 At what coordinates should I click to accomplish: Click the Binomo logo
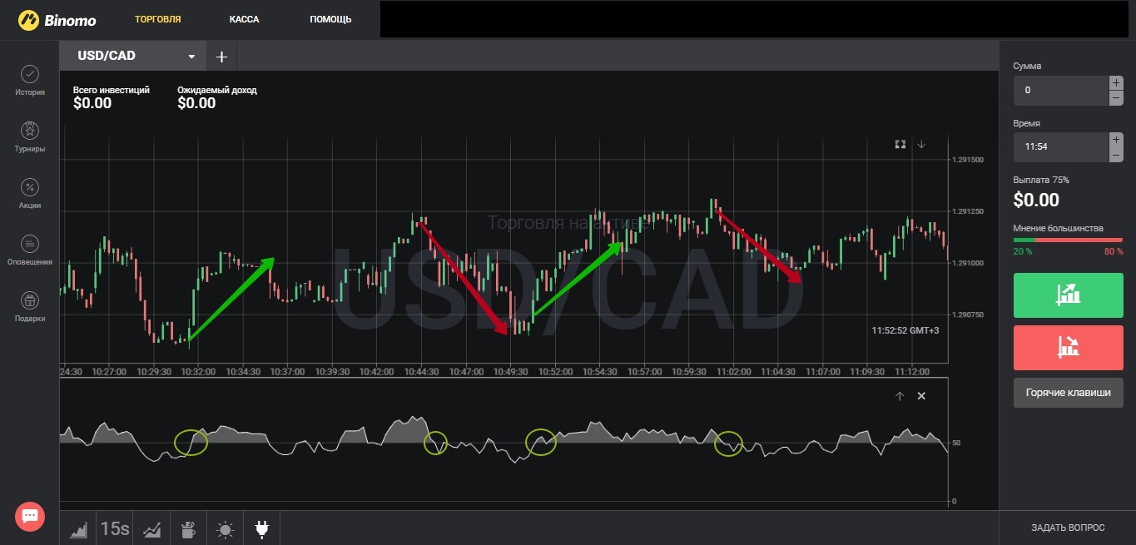pyautogui.click(x=57, y=19)
